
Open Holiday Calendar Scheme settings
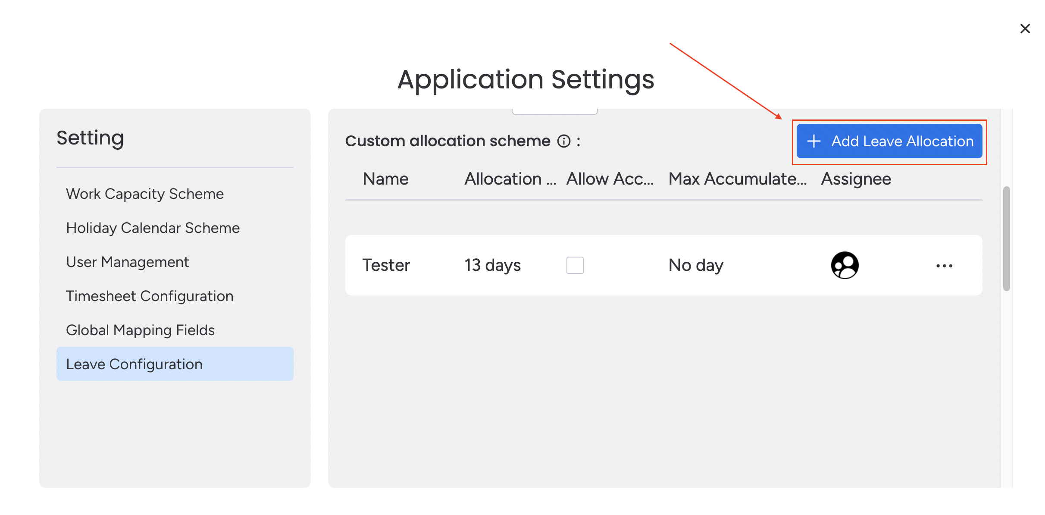coord(152,227)
